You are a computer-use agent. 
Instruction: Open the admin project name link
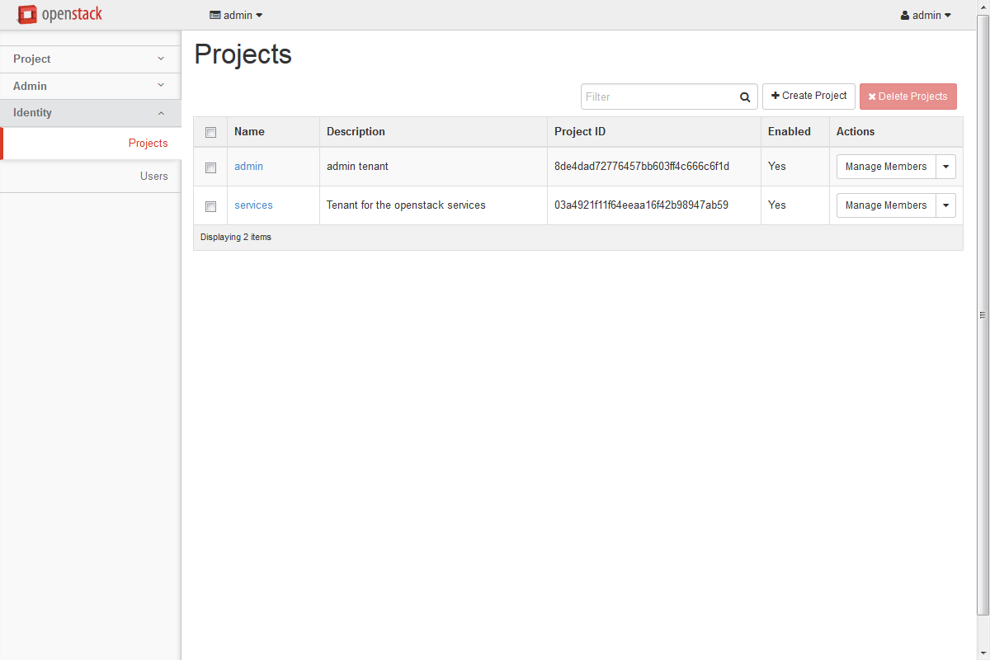[x=248, y=167]
